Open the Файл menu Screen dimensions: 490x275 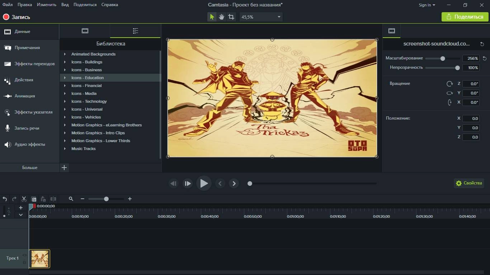tap(7, 5)
